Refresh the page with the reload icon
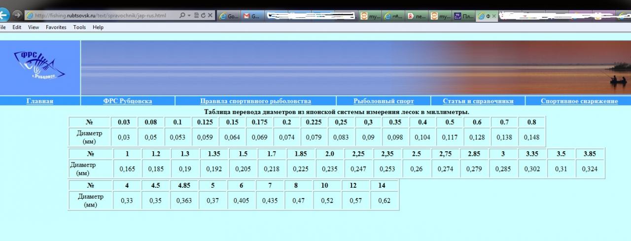Image resolution: width=631 pixels, height=241 pixels. pos(203,16)
